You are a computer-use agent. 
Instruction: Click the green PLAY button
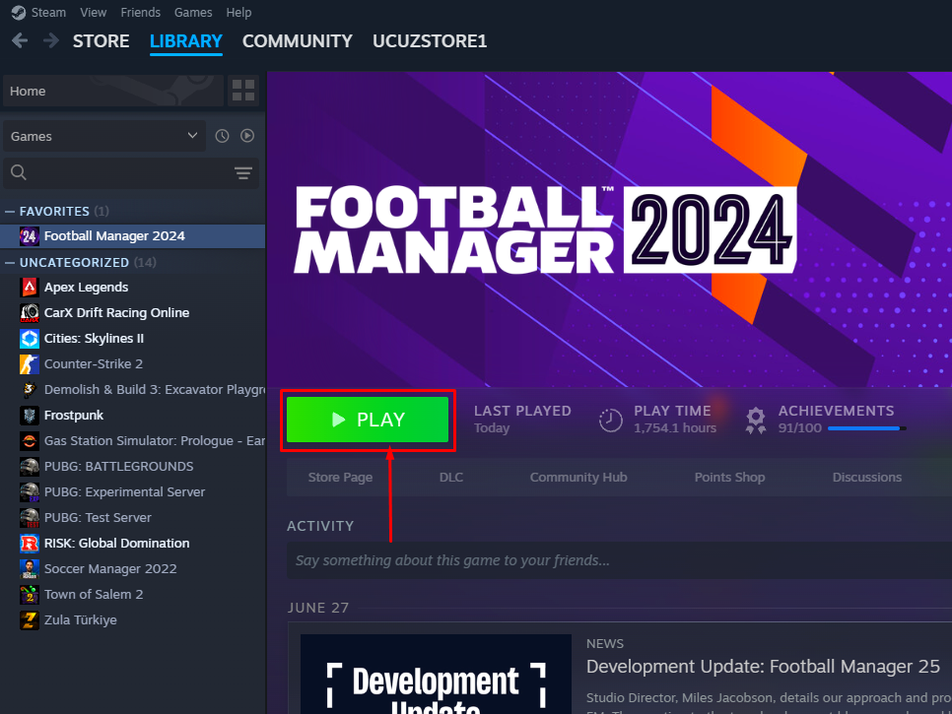[x=368, y=420]
